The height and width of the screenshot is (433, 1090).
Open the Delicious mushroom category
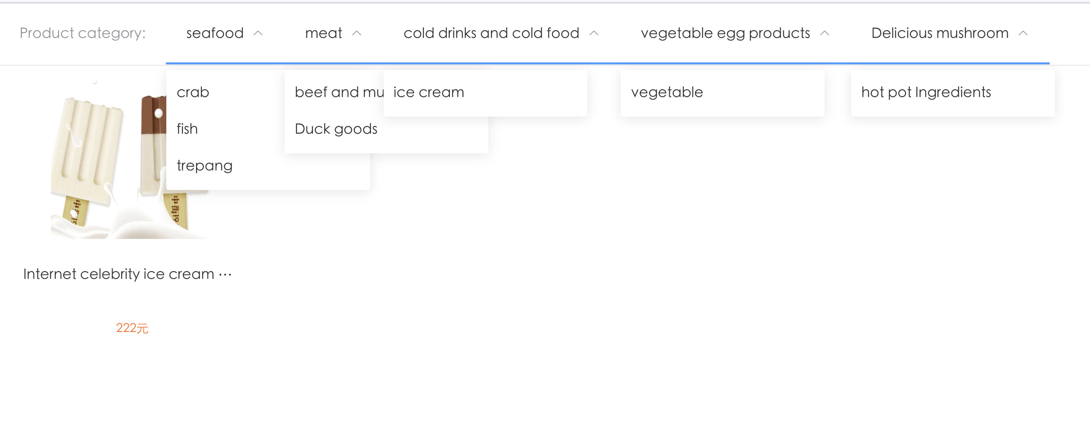point(940,33)
